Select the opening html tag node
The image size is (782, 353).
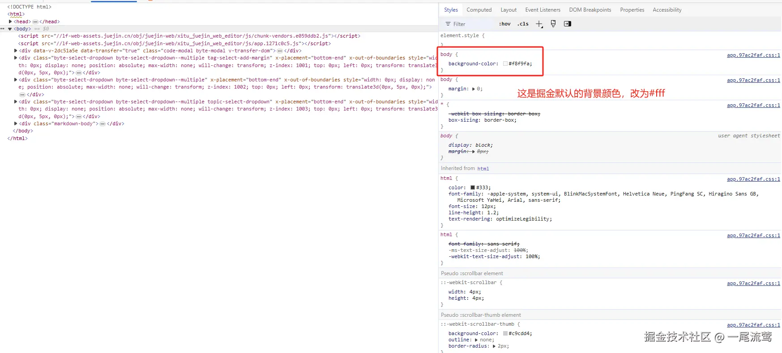click(x=16, y=14)
